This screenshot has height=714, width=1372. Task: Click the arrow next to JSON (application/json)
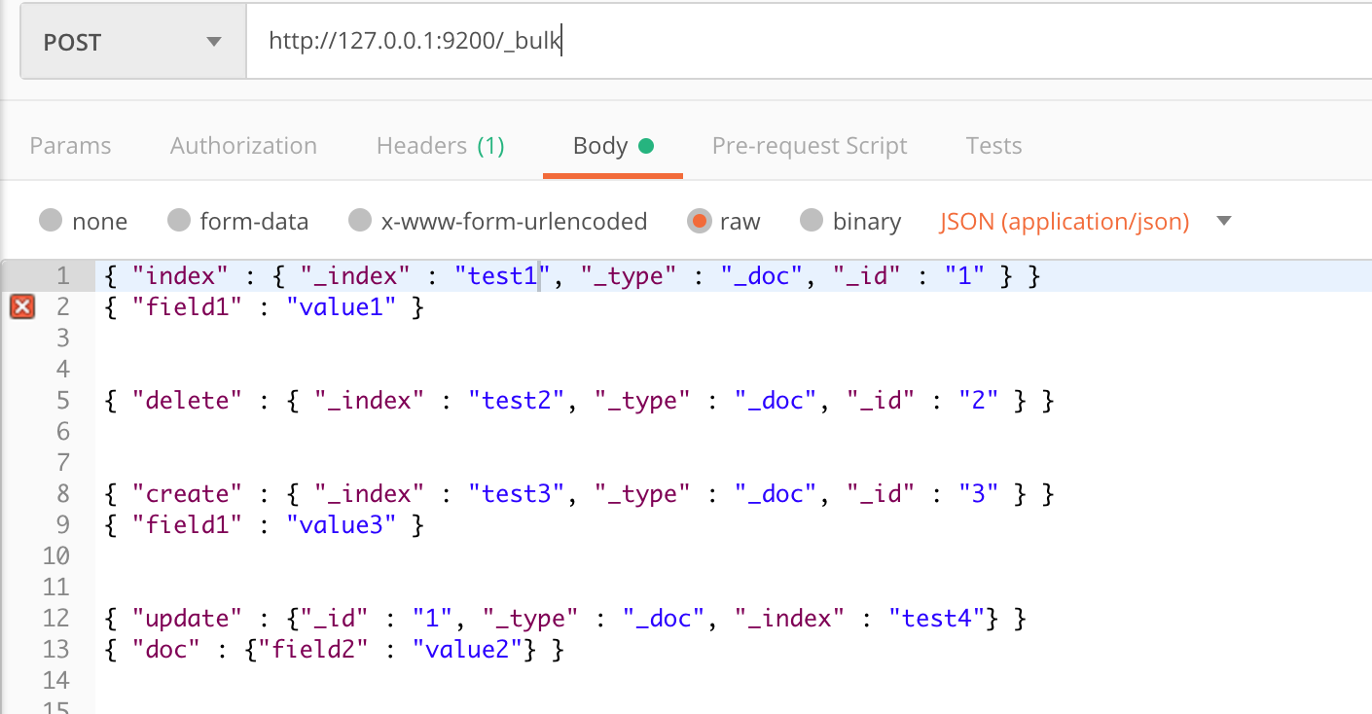pyautogui.click(x=1224, y=222)
